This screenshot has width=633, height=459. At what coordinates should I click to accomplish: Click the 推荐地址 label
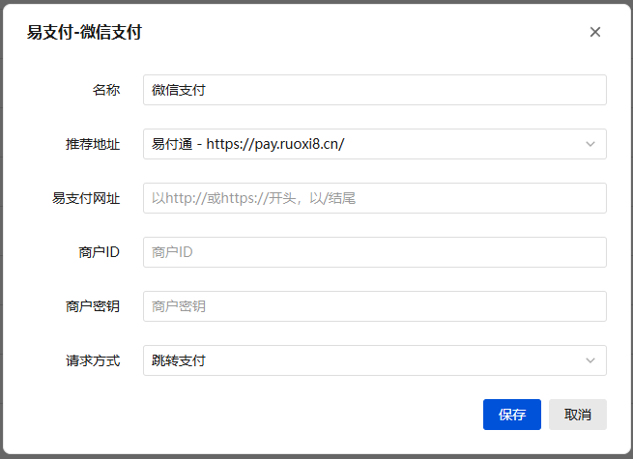(93, 144)
